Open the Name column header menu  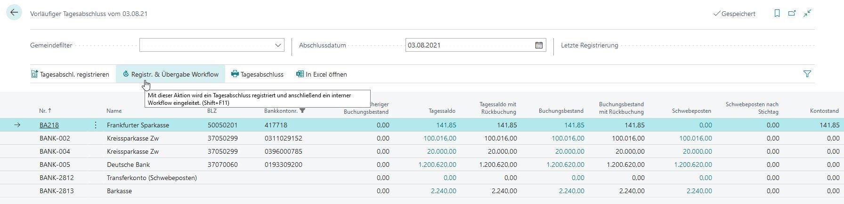pyautogui.click(x=114, y=111)
